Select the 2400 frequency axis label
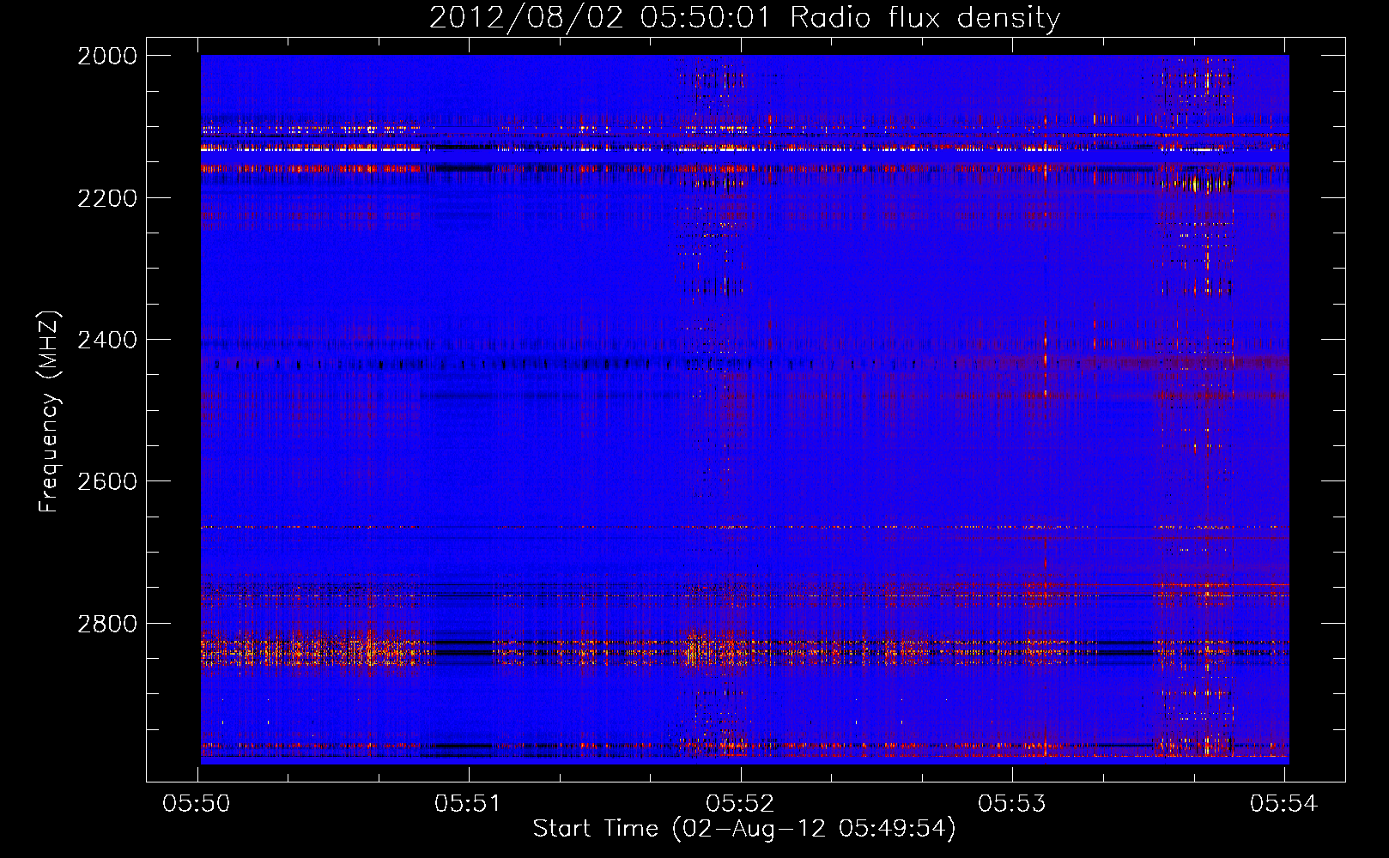 [107, 340]
